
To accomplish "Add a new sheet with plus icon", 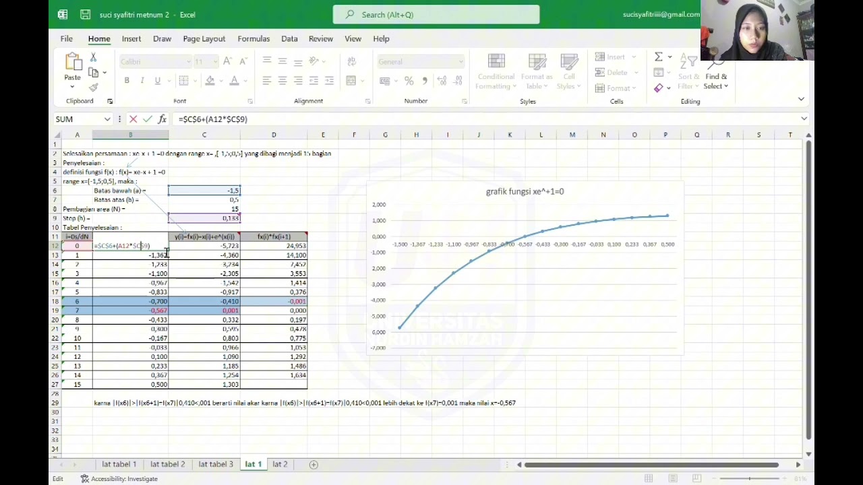I will (314, 464).
